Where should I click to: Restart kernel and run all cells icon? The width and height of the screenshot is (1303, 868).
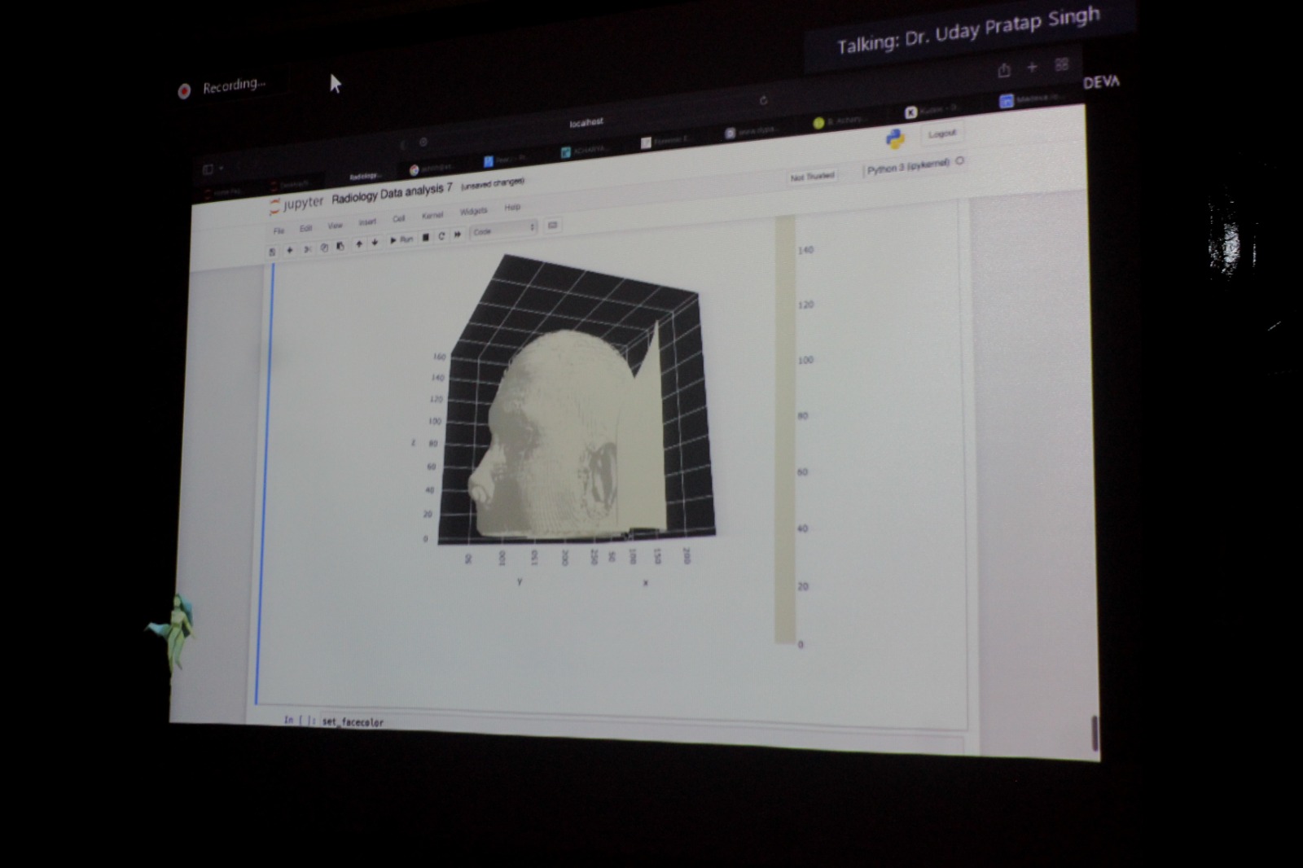click(x=458, y=235)
